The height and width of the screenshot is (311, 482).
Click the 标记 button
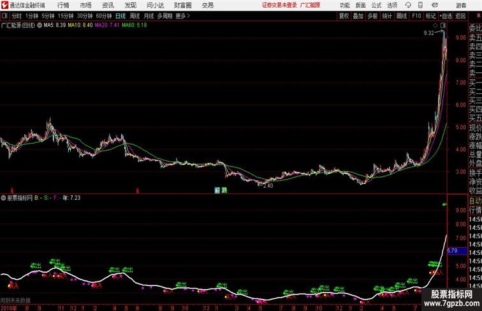coord(430,16)
